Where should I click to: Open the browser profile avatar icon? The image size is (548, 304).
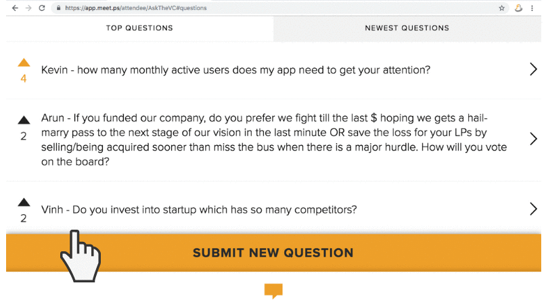[519, 8]
